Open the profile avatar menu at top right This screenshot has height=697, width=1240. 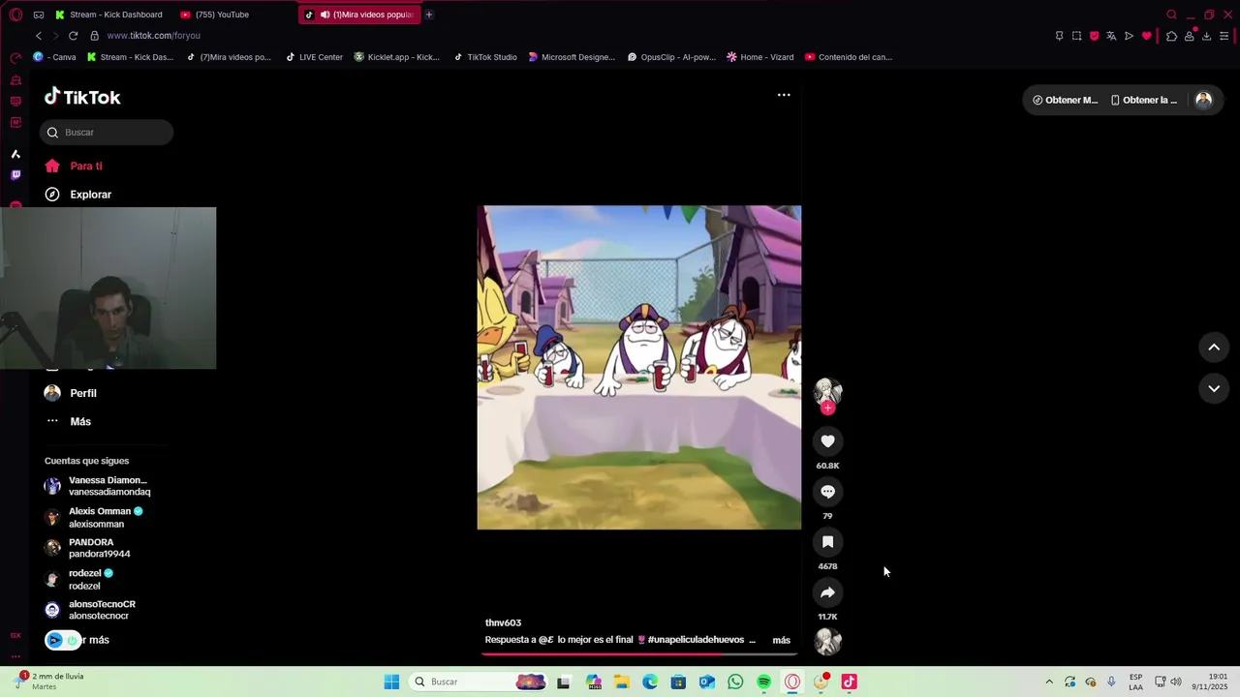(x=1203, y=100)
